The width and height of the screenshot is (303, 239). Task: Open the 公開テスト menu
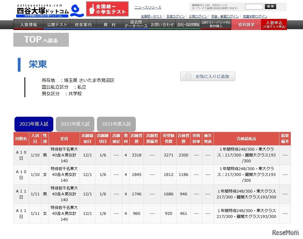coord(57,25)
